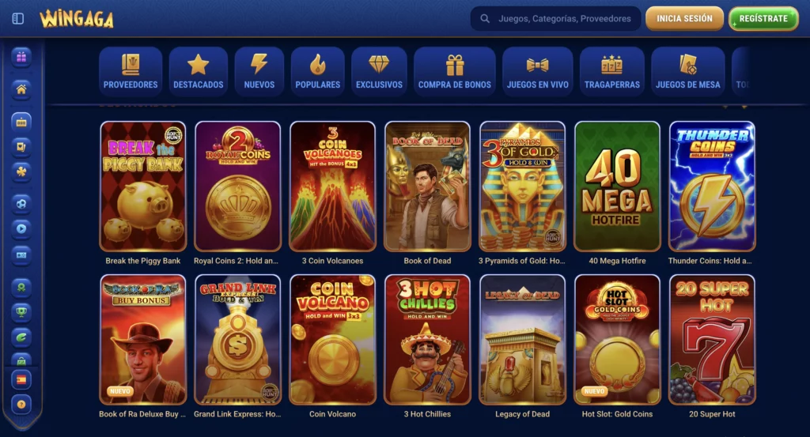Switch to the Tragaperras category

(x=612, y=71)
